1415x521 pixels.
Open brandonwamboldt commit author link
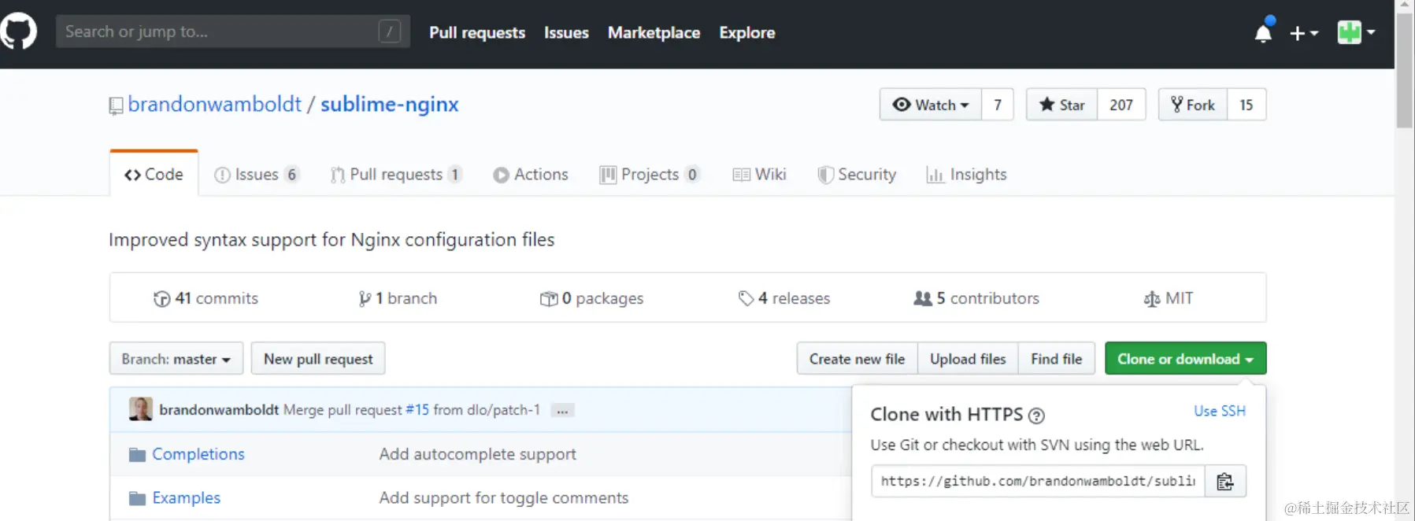click(x=219, y=410)
